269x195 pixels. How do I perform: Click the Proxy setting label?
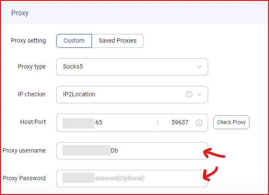pyautogui.click(x=28, y=41)
